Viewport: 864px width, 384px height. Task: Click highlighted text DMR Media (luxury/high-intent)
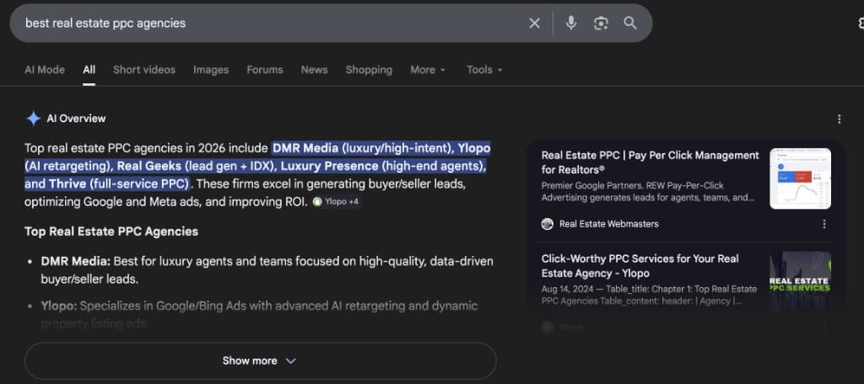(361, 148)
